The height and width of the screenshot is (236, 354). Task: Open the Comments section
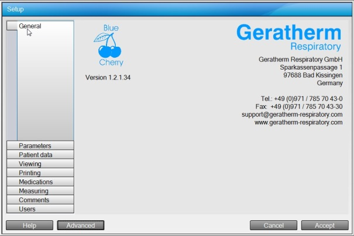pyautogui.click(x=40, y=200)
